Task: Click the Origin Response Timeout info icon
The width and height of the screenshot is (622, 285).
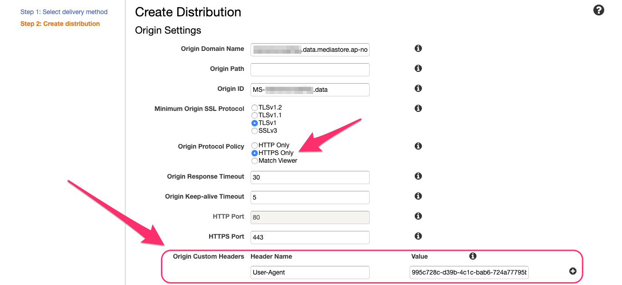Action: point(418,176)
